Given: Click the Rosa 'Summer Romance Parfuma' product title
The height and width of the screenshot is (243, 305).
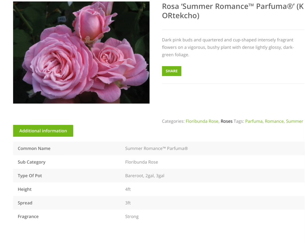Looking at the screenshot, I should tap(232, 11).
